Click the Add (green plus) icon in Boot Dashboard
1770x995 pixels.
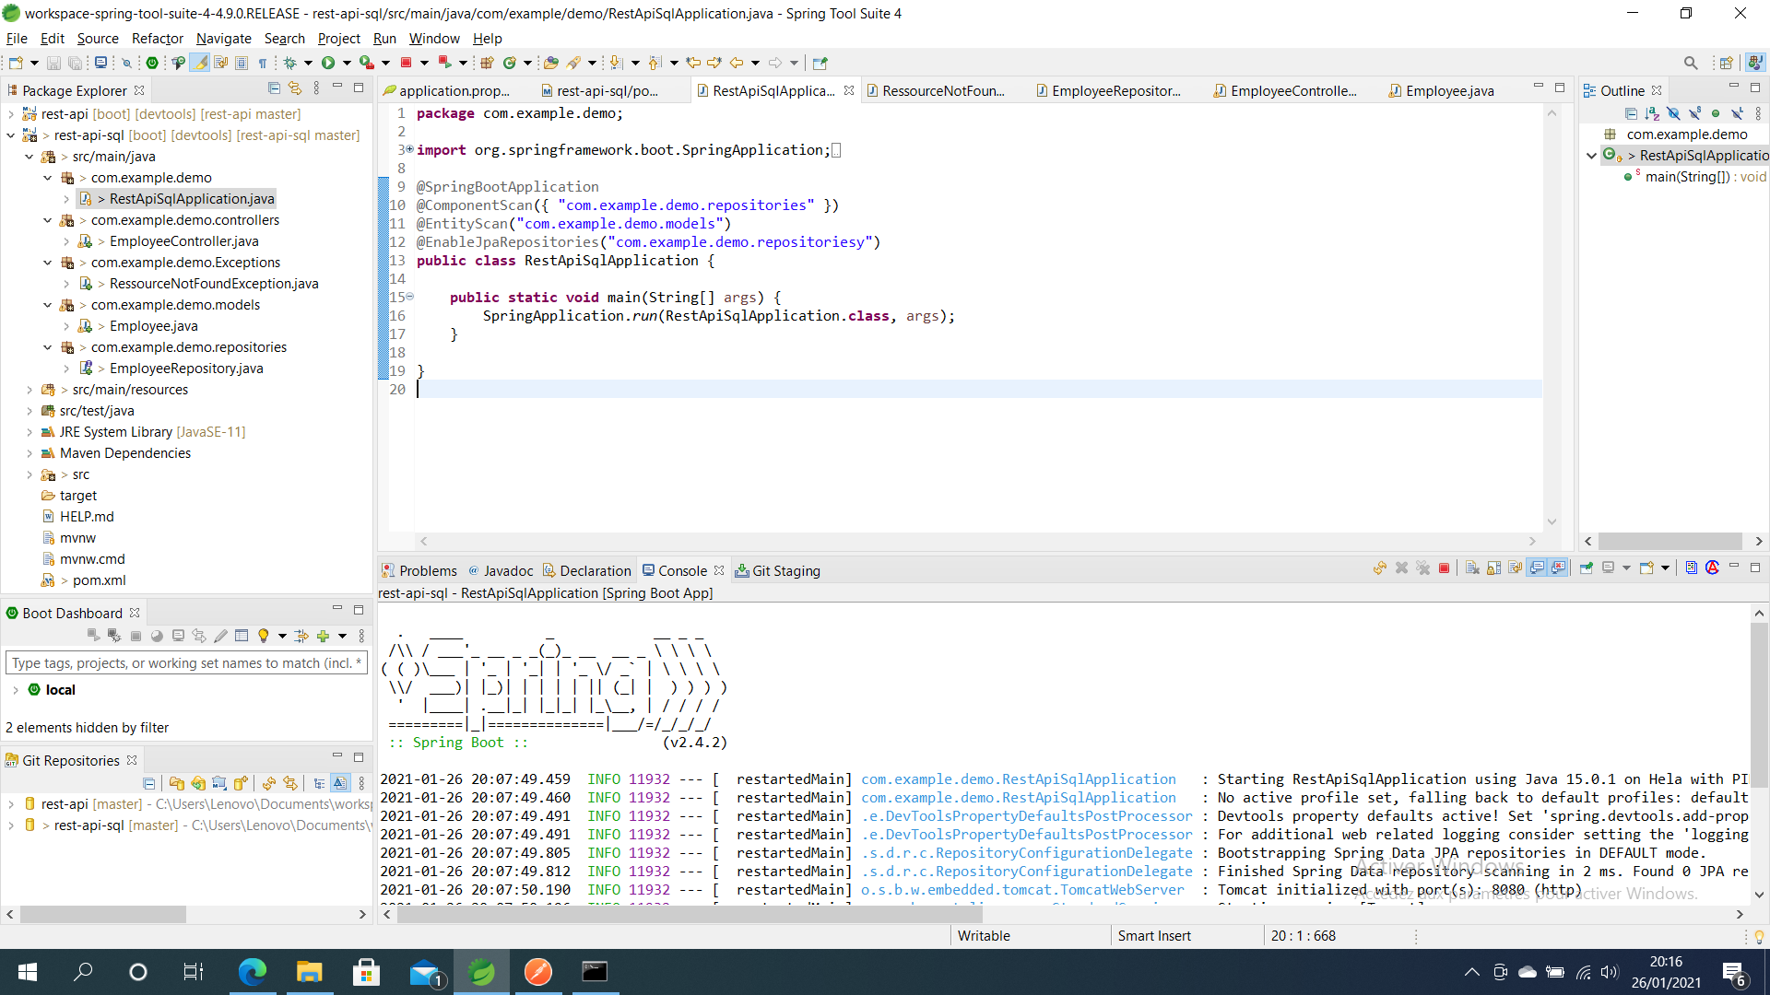323,636
